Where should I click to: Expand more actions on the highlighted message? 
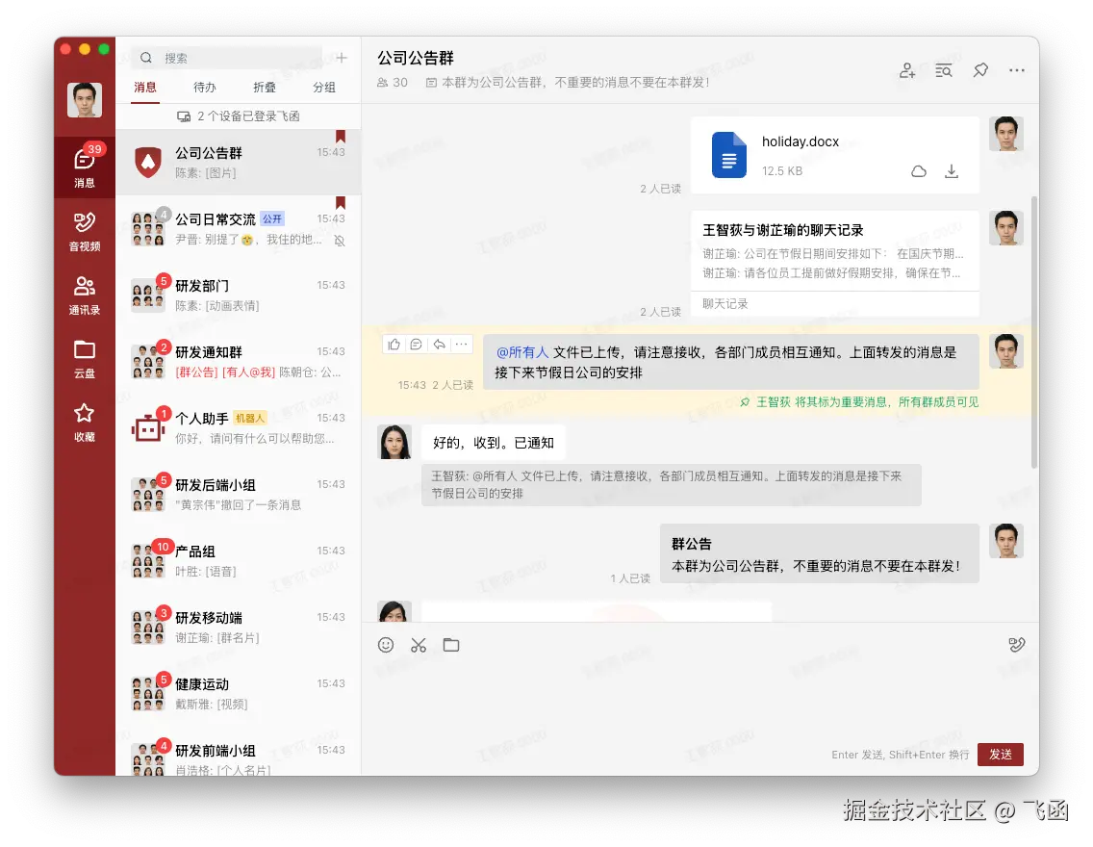461,344
